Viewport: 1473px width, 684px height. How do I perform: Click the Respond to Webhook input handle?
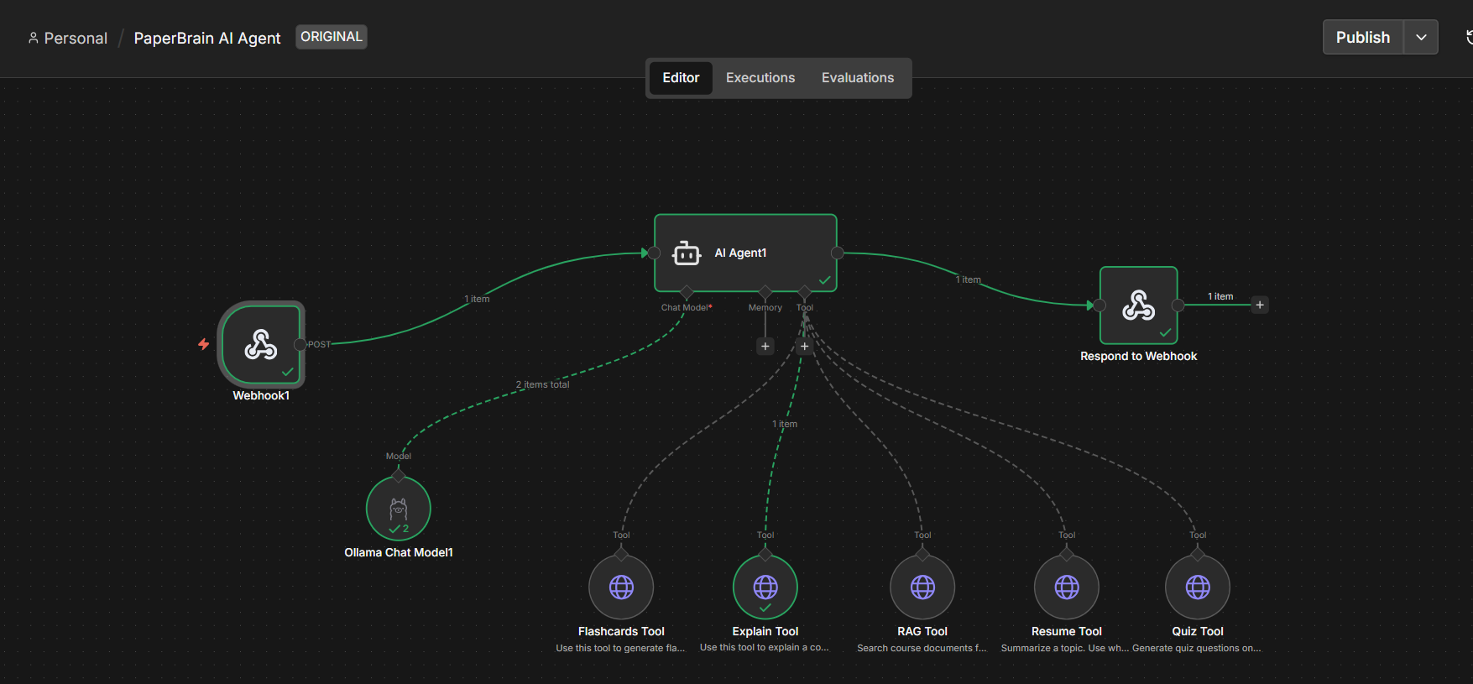(x=1100, y=305)
